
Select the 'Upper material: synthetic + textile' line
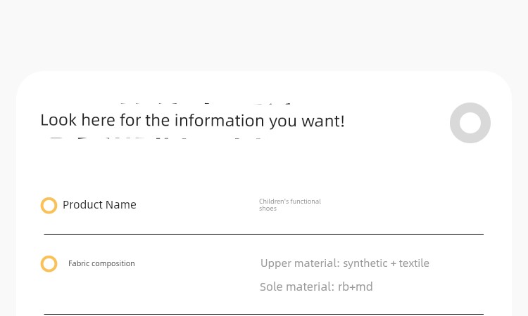click(x=345, y=263)
